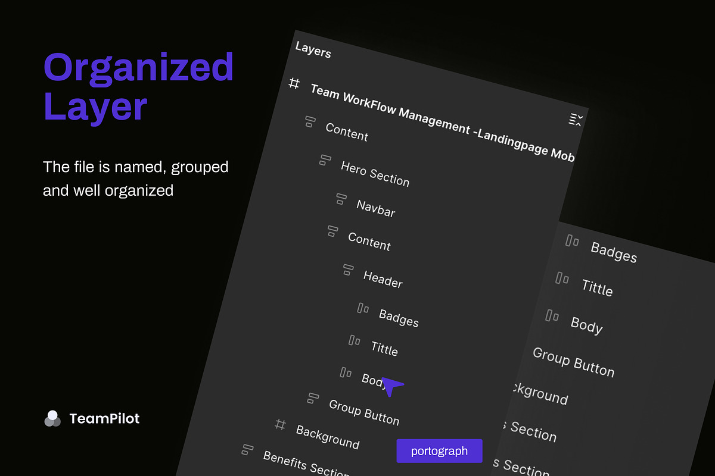
Task: Click the Badges horizontal layout icon in front panel
Action: (x=363, y=308)
